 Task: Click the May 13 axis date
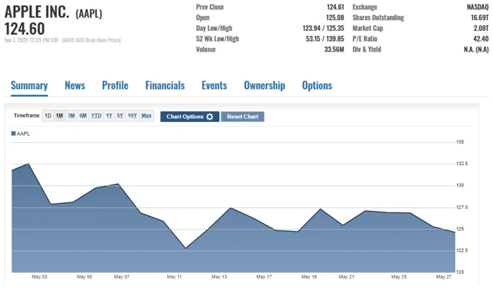tap(219, 276)
